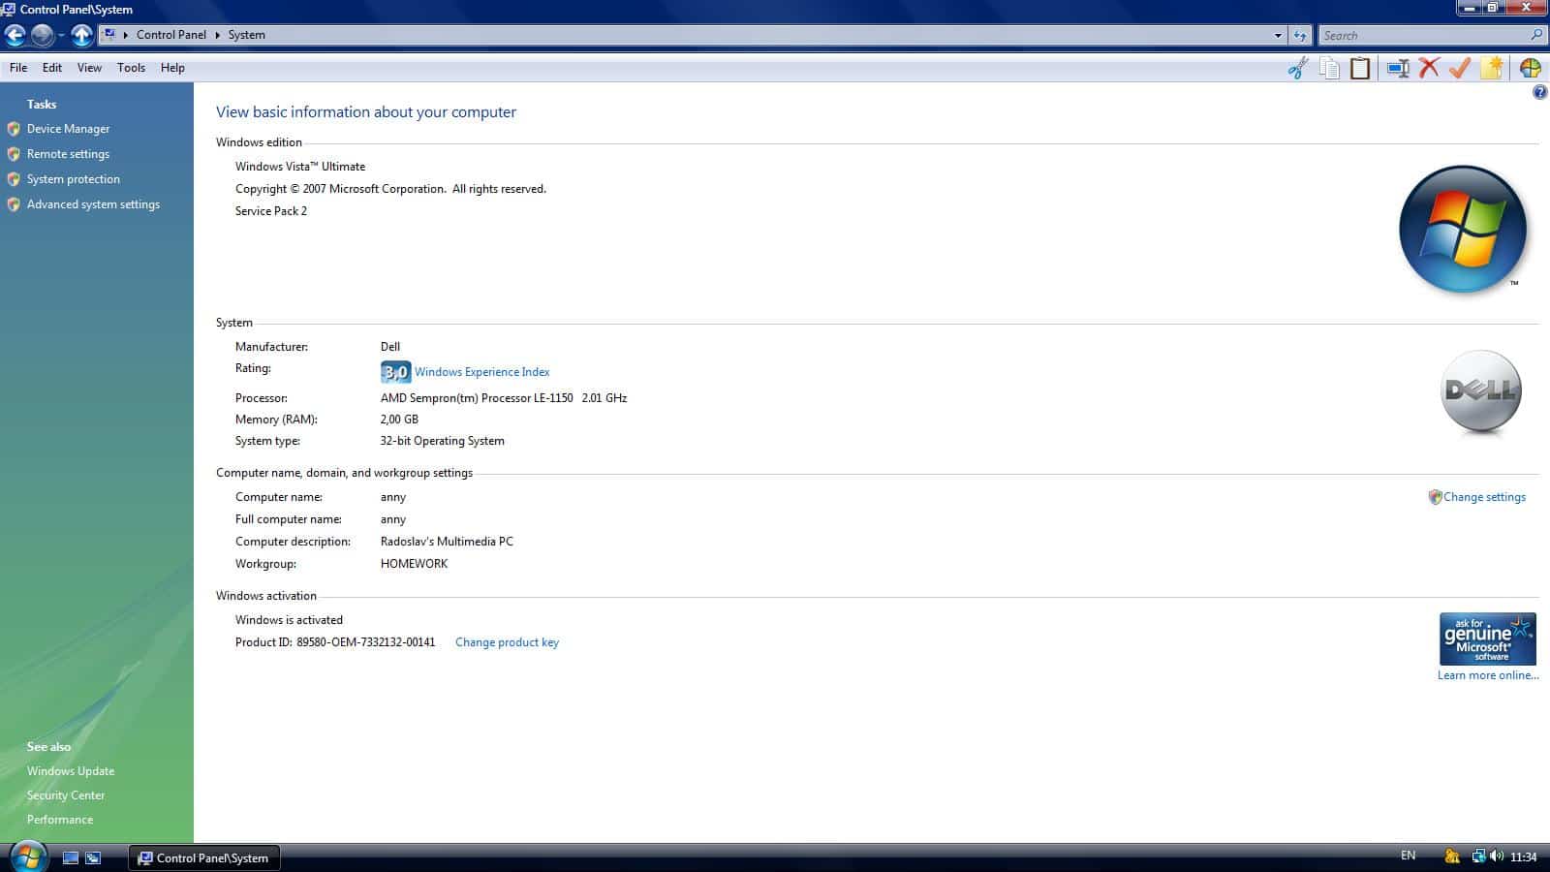This screenshot has width=1550, height=872.
Task: Click the yellow user accounts tray icon
Action: [1451, 856]
